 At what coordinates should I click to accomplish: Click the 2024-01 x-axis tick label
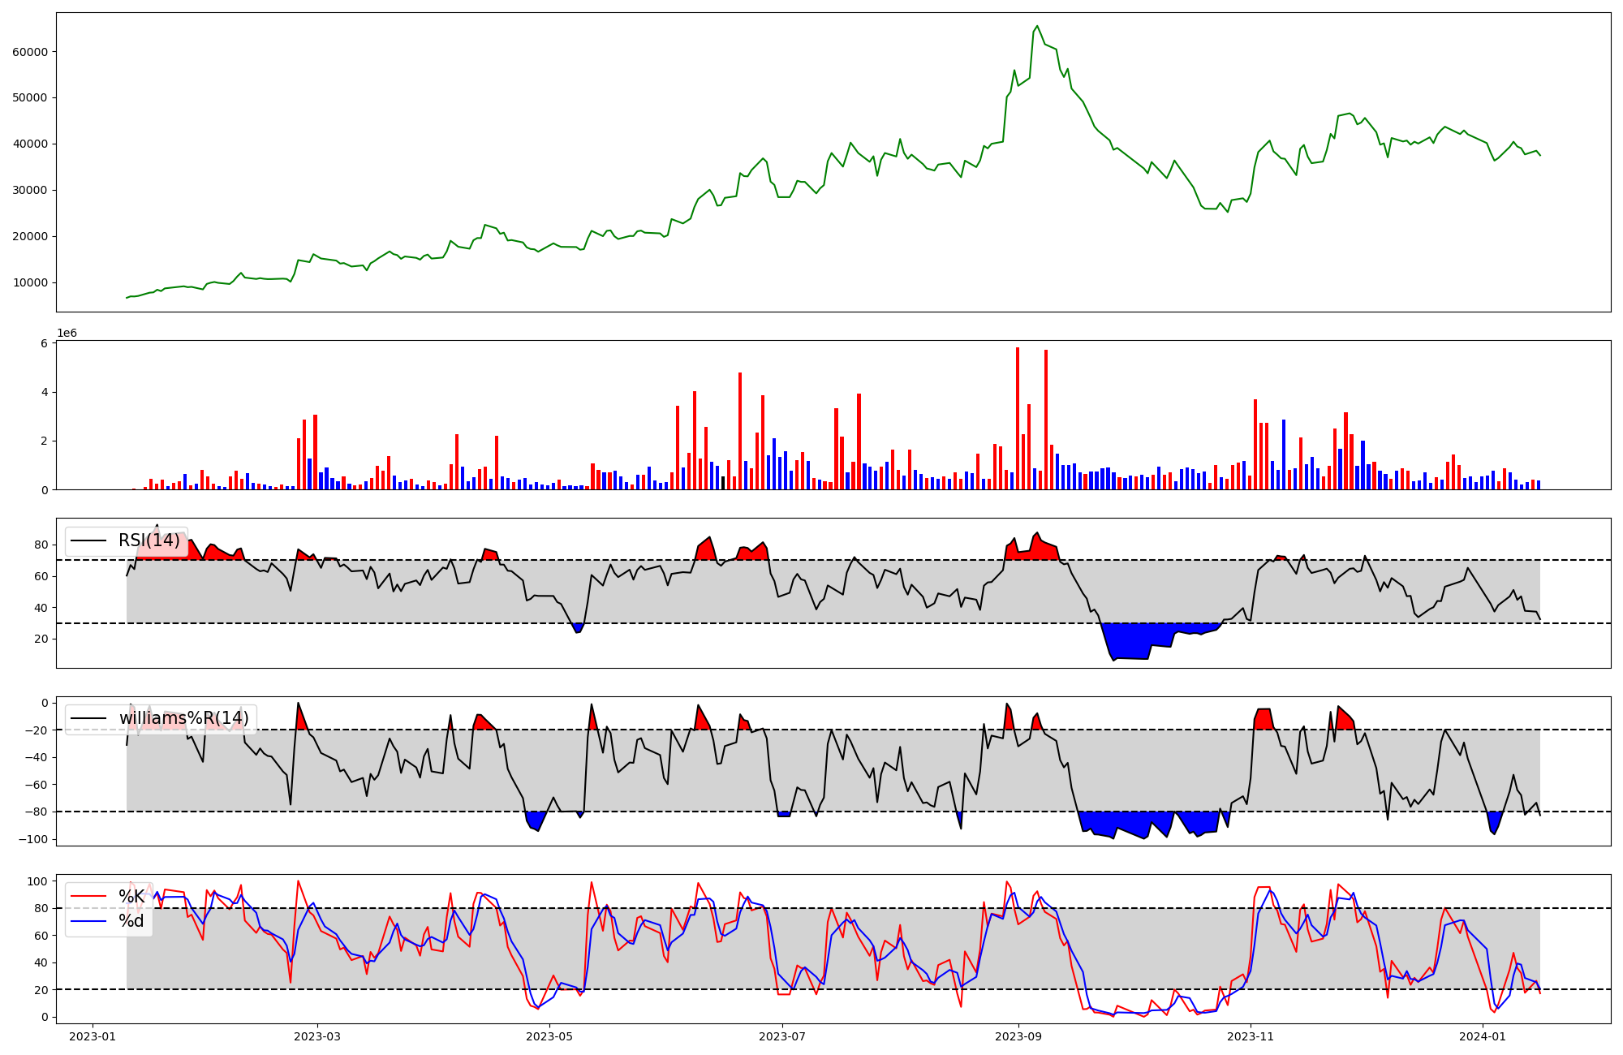[1483, 1036]
